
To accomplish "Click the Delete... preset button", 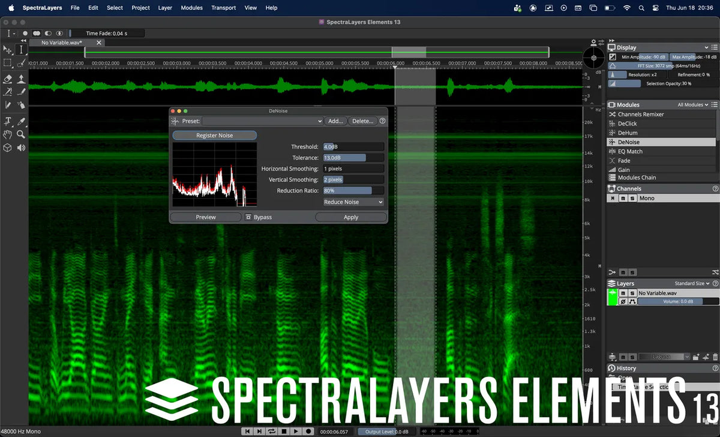I will click(x=362, y=121).
